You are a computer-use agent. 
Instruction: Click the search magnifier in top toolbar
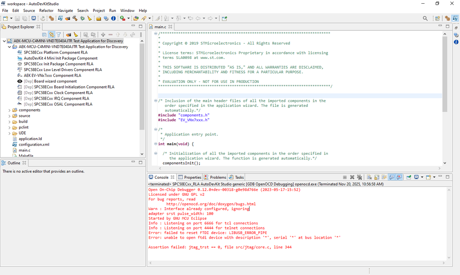coord(425,18)
